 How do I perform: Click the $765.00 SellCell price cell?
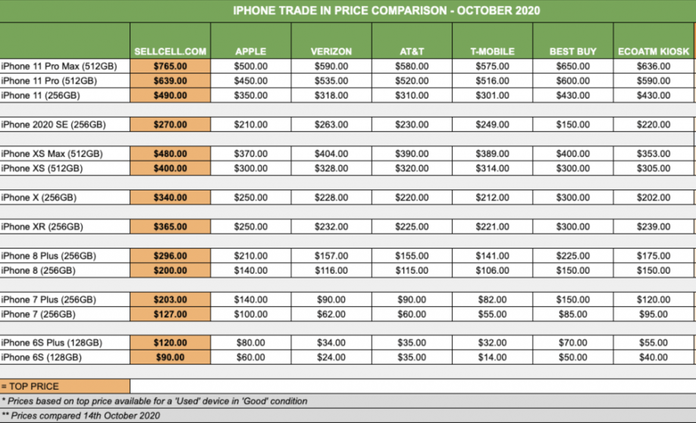click(x=170, y=66)
